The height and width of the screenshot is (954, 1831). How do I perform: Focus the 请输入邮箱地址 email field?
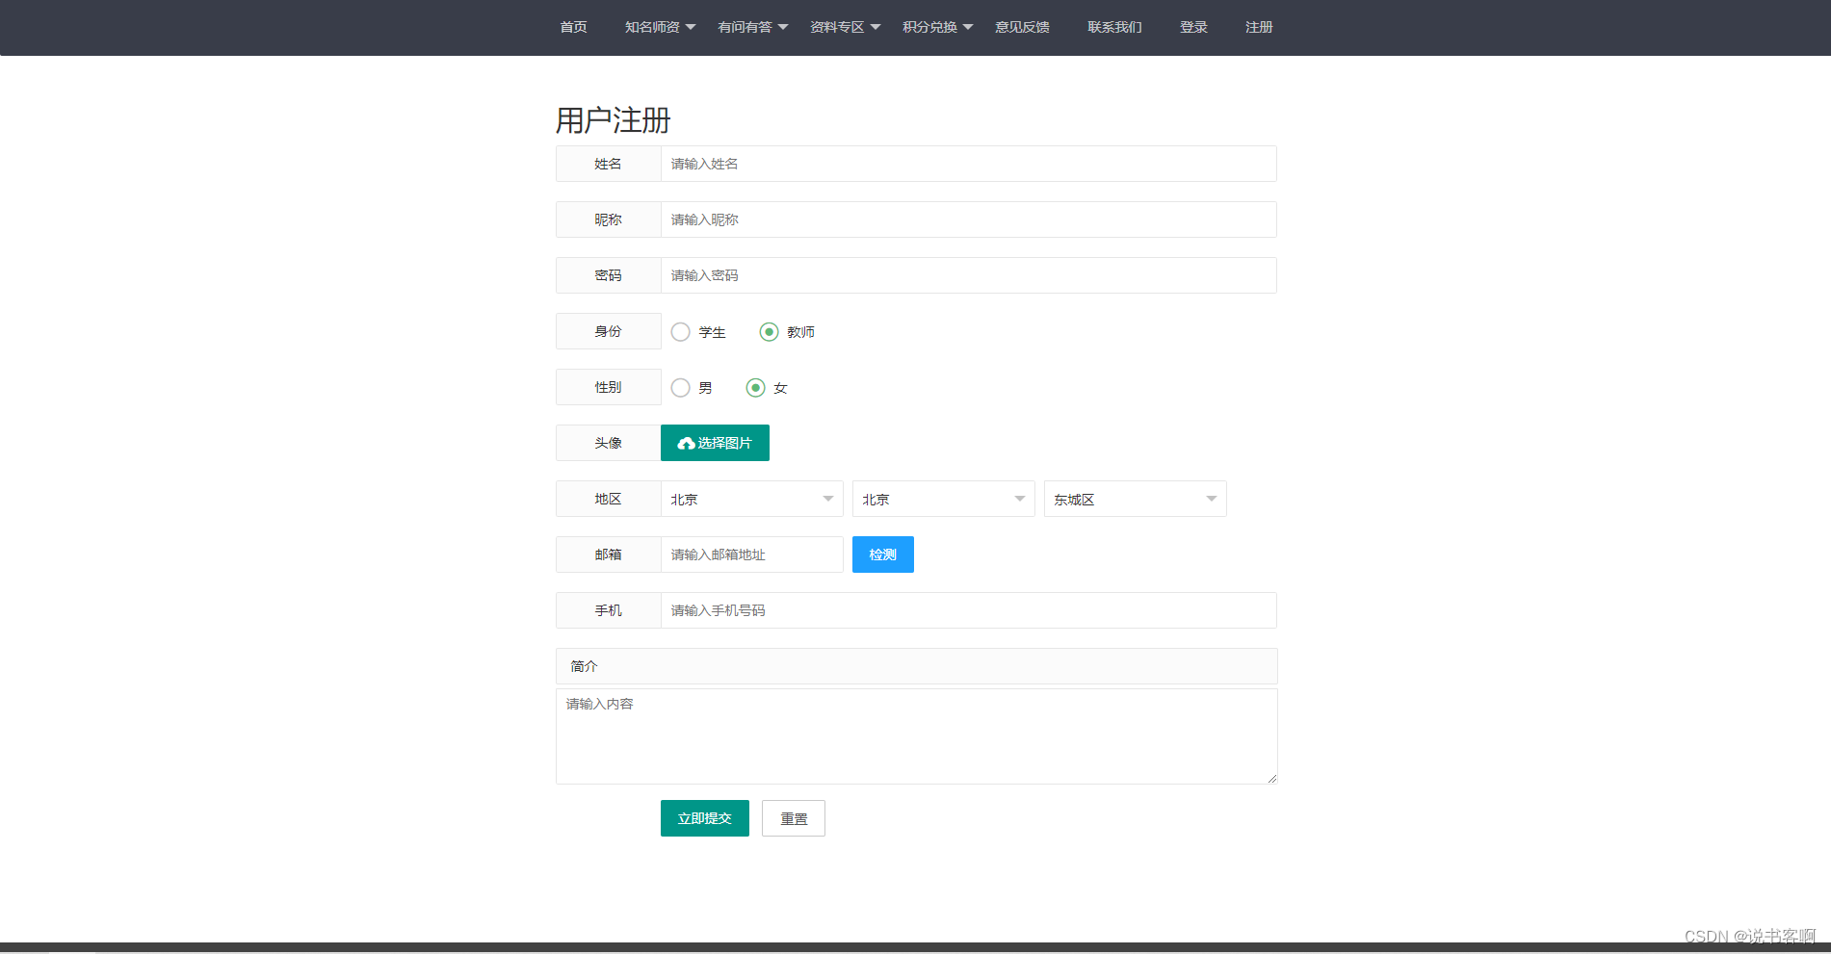point(752,554)
